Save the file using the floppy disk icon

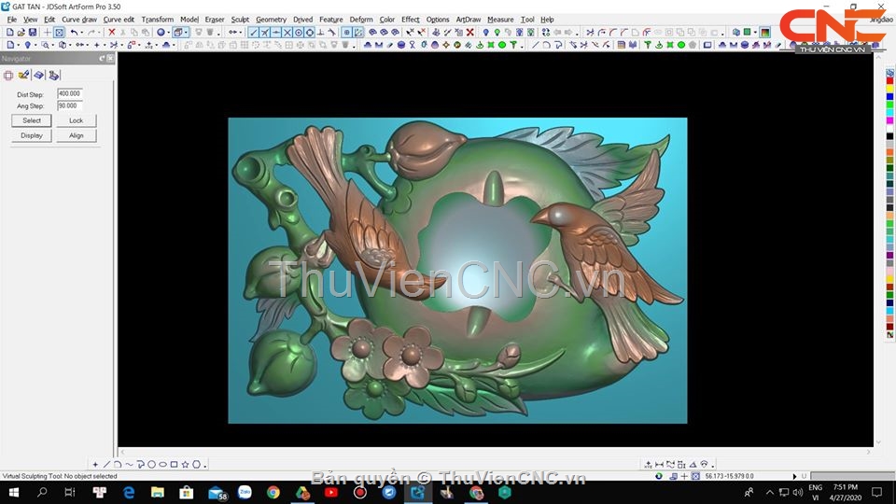[33, 33]
